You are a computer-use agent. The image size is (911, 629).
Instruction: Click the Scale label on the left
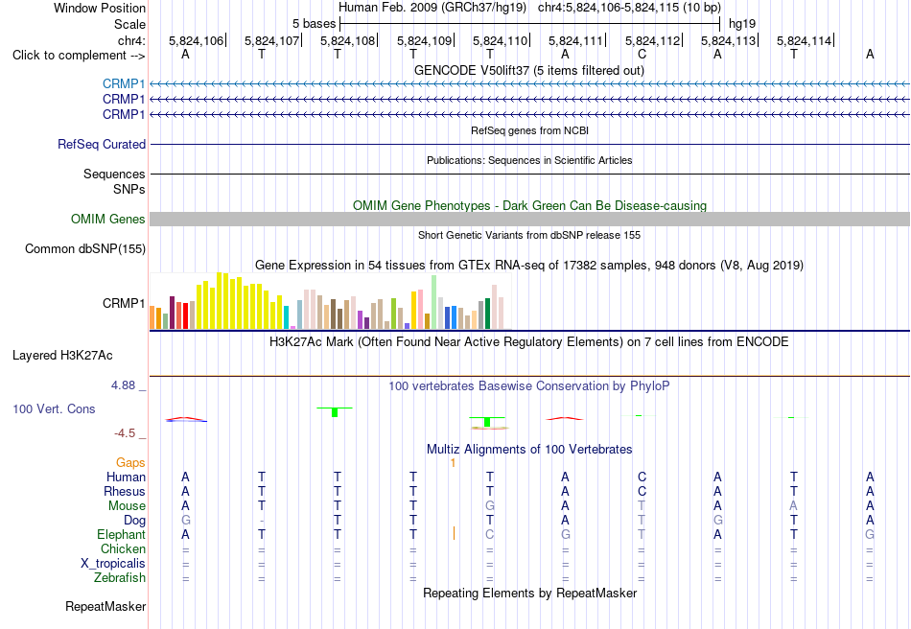(129, 24)
